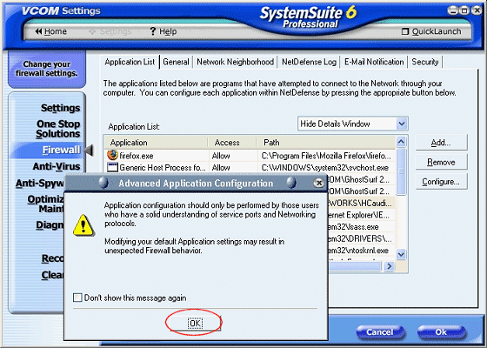487x348 pixels.
Task: Click path entry containing Internet Explorer
Action: [359, 215]
